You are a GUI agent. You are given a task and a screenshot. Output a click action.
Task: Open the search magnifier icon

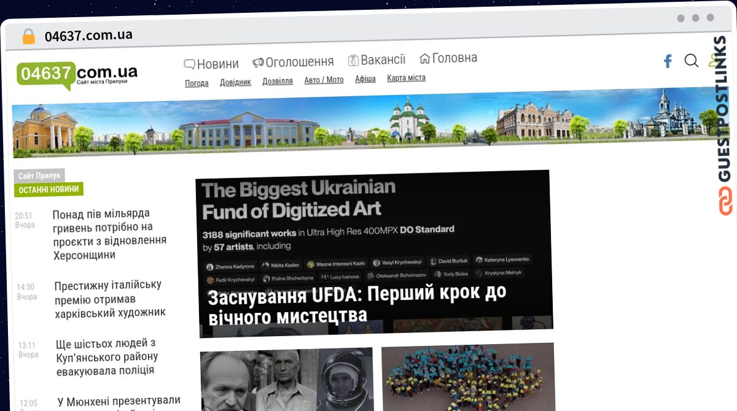[692, 61]
